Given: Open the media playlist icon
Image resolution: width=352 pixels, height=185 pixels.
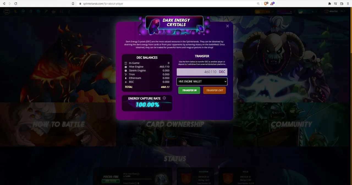Looking at the screenshot, I should click(x=335, y=4).
